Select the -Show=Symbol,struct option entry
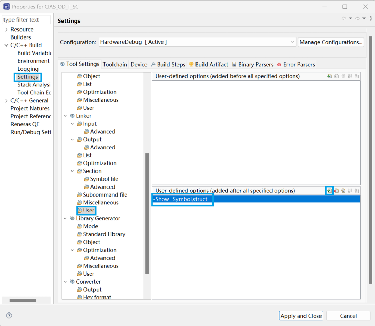Viewport: 375px width, 326px height. pyautogui.click(x=256, y=199)
